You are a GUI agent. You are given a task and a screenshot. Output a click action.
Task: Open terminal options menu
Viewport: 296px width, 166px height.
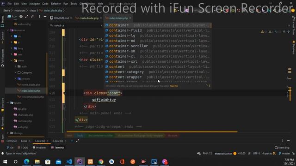click(283, 141)
